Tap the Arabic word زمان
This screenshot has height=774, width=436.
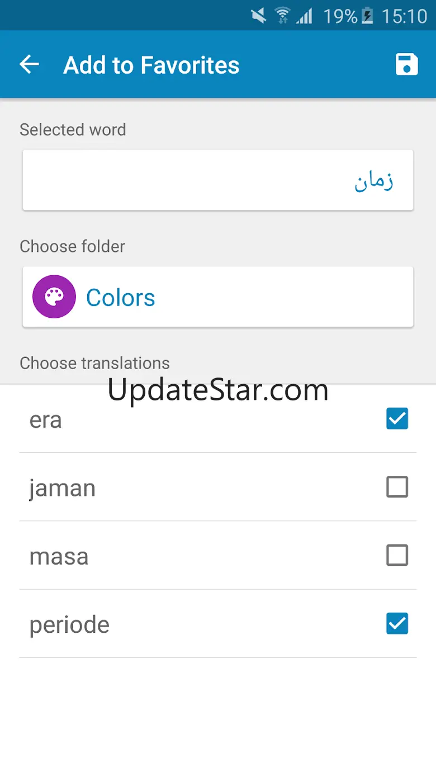click(x=374, y=181)
